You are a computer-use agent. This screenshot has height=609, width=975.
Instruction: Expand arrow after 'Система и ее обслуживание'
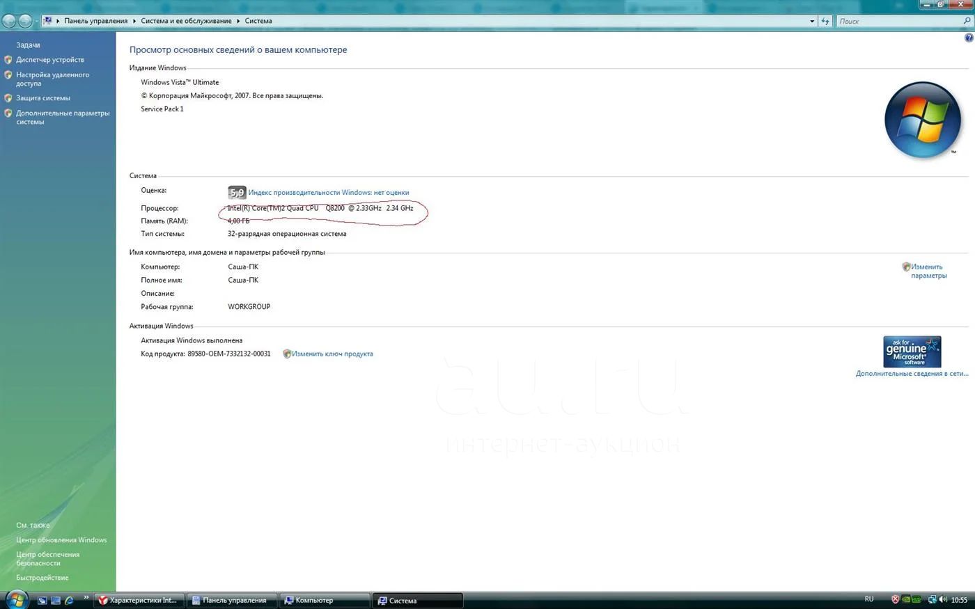click(x=238, y=21)
